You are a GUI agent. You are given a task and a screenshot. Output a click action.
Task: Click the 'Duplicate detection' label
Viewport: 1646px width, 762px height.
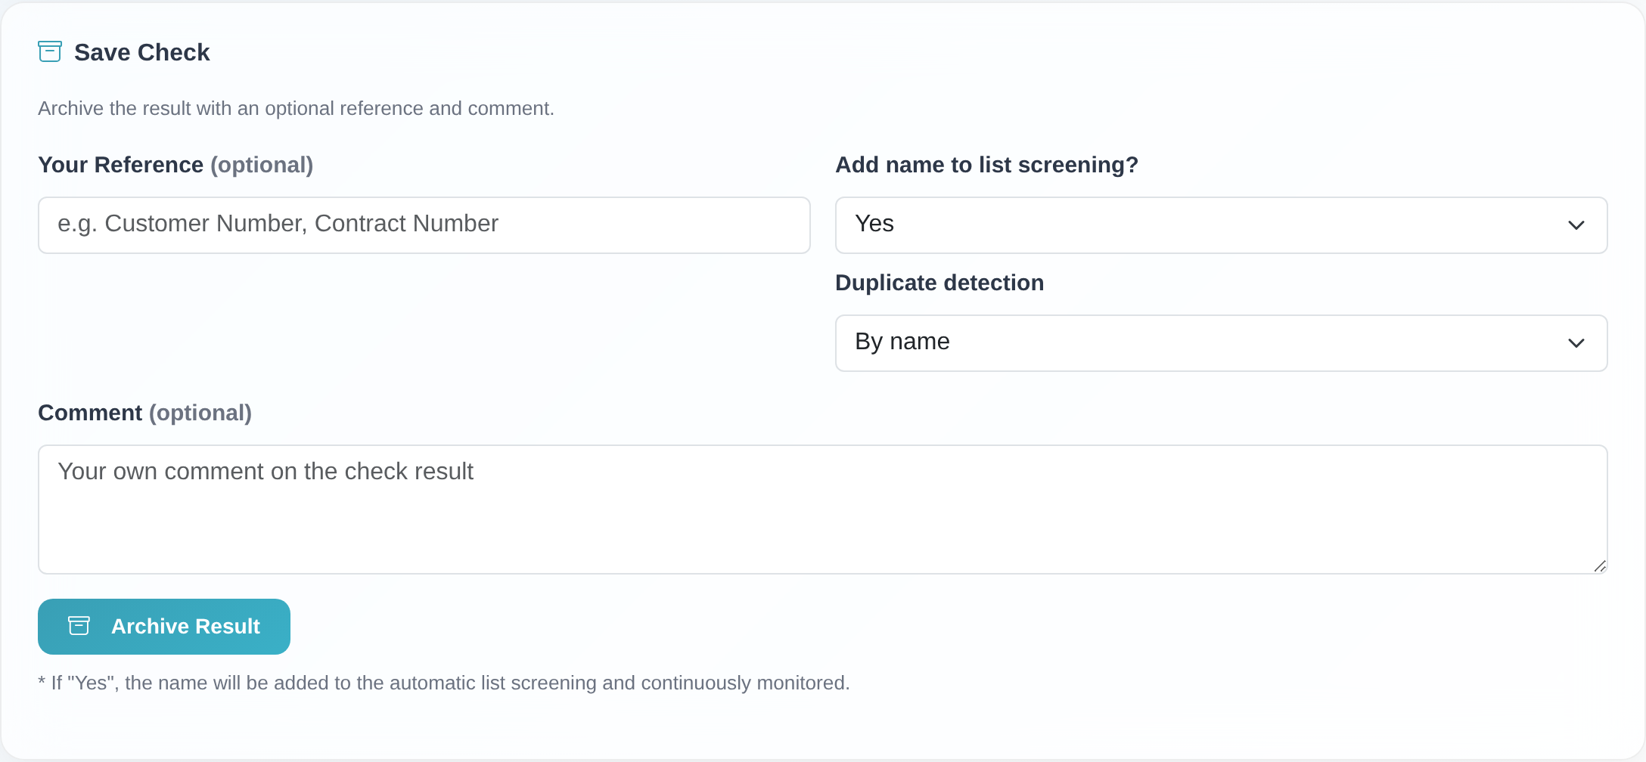click(939, 283)
